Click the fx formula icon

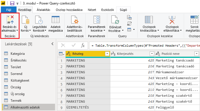click(x=83, y=45)
